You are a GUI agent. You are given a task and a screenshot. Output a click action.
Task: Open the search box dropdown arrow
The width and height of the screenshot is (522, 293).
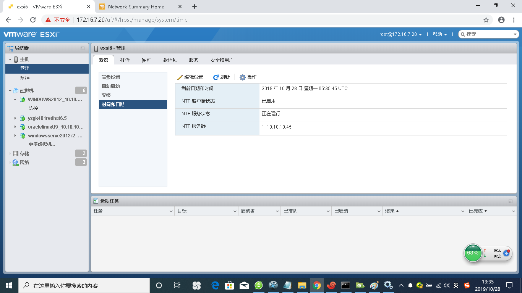pos(515,34)
